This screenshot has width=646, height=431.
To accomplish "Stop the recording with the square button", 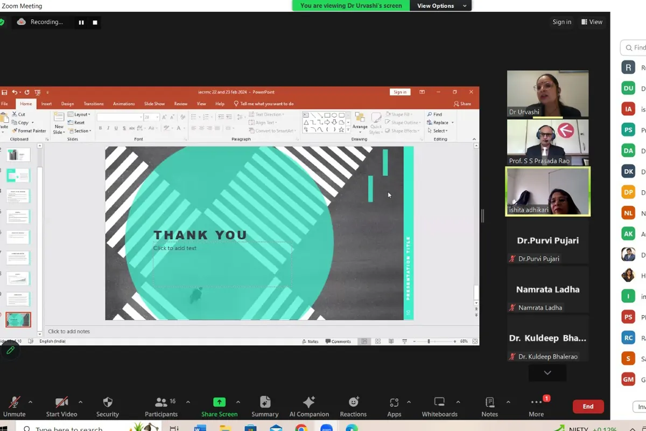I will (95, 22).
